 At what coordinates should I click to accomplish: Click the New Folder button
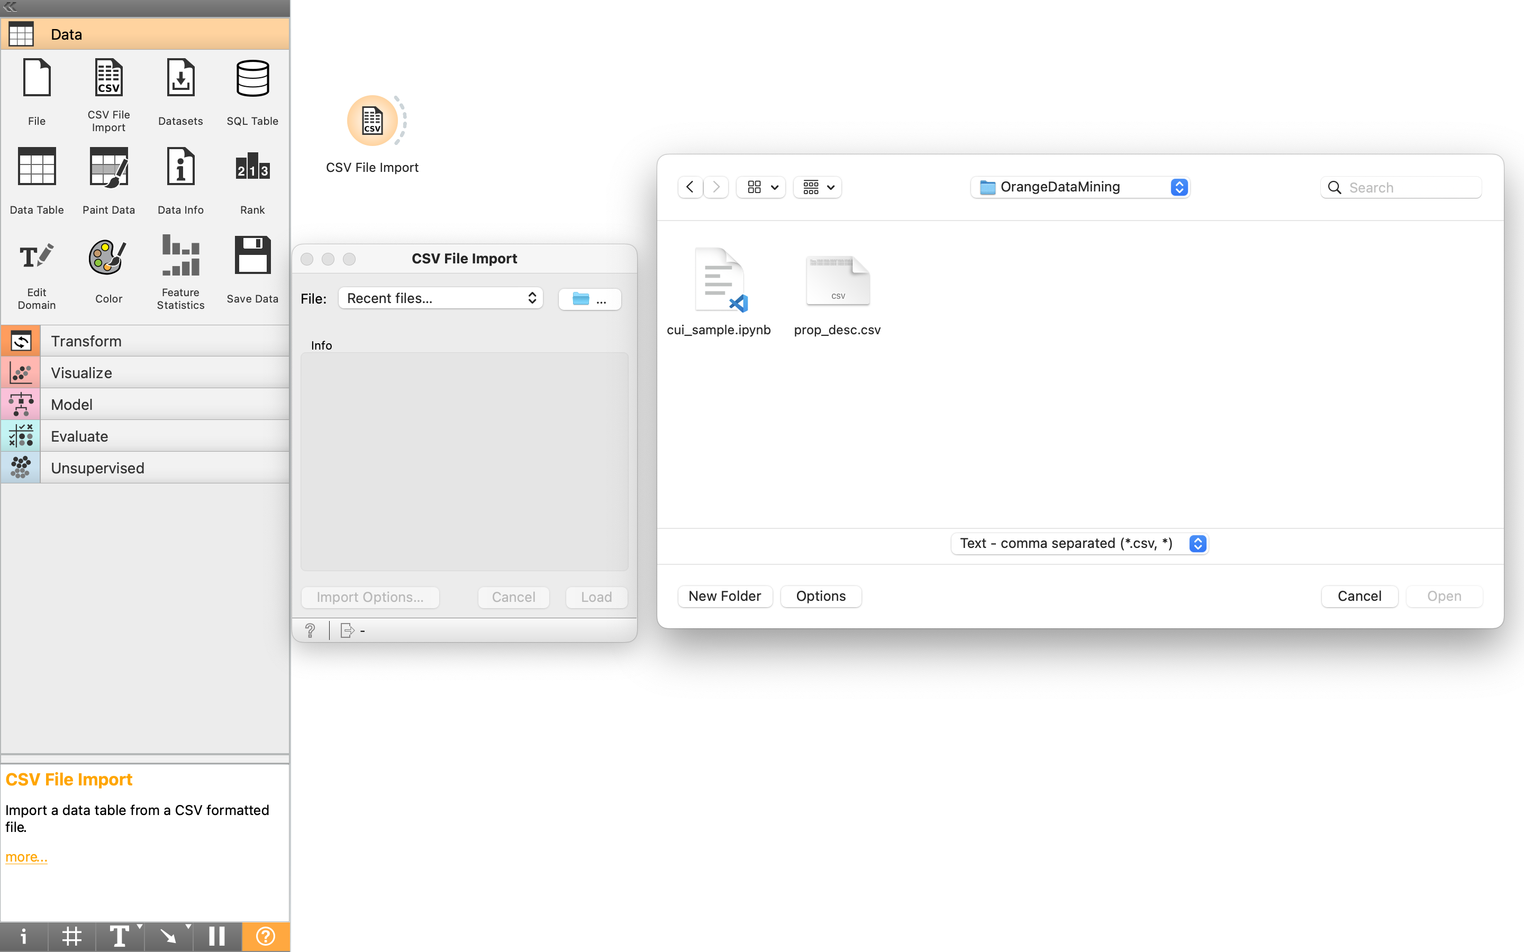point(724,596)
